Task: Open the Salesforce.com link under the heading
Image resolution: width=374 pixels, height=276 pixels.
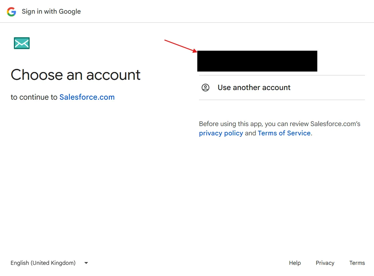Action: pos(87,97)
